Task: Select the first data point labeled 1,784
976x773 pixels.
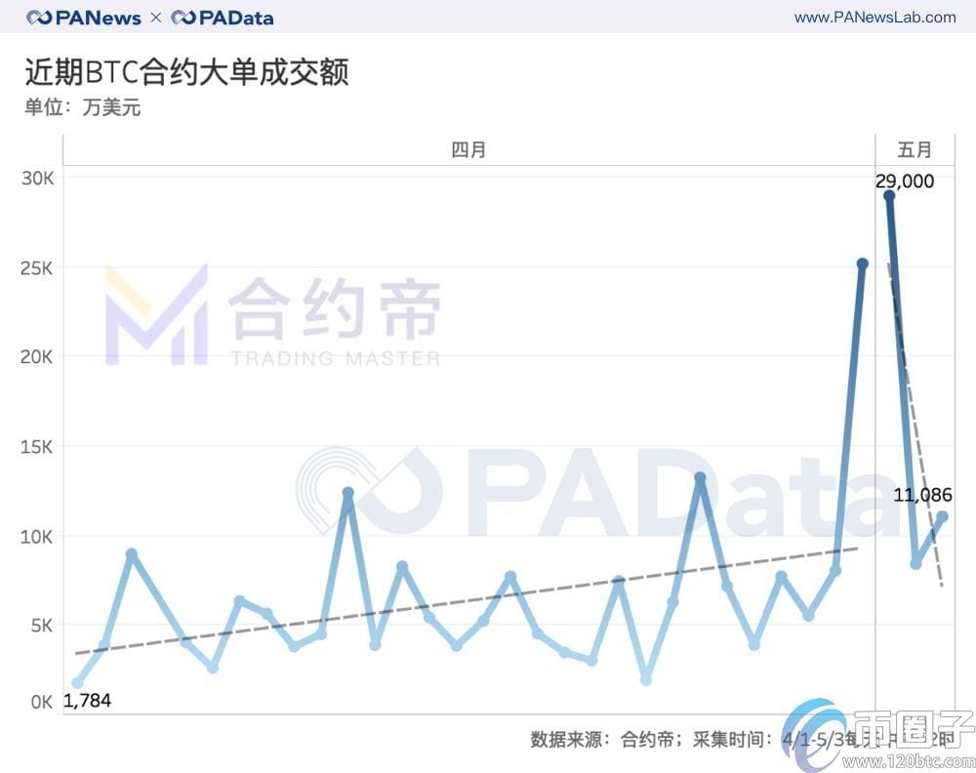Action: [76, 684]
